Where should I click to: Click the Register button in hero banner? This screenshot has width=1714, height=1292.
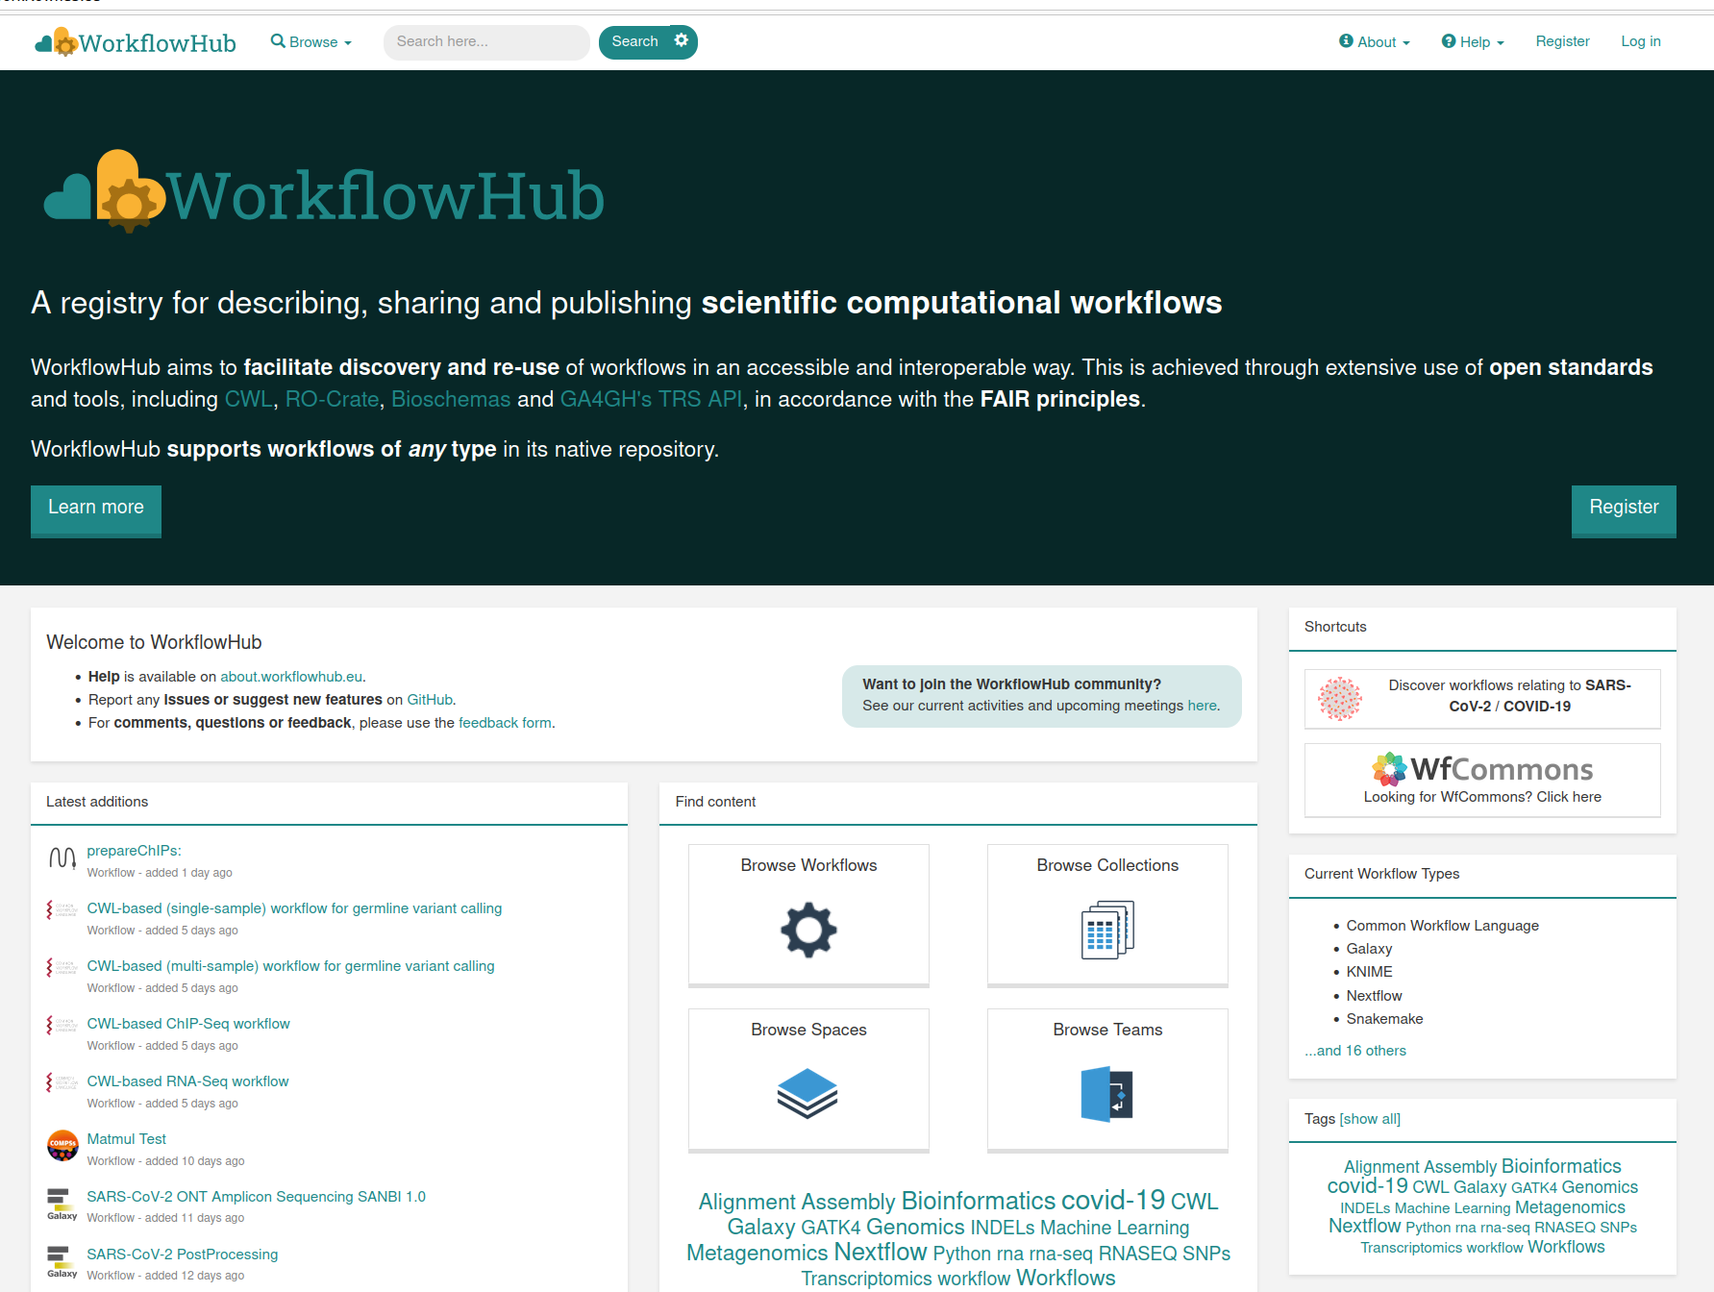click(1624, 509)
